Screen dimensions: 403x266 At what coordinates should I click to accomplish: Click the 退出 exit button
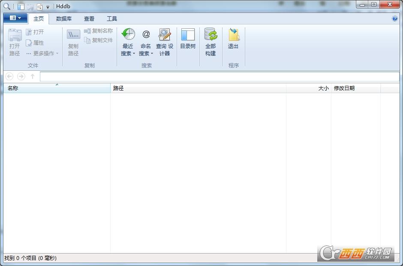(233, 39)
